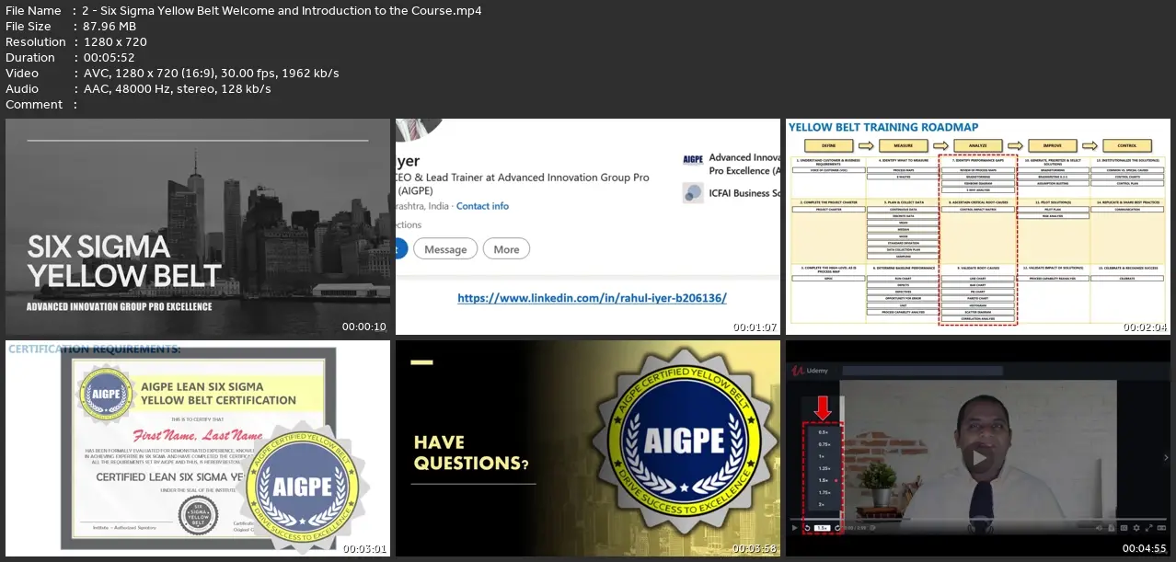Click the resolution value 1280 x 720
The image size is (1176, 562).
115,41
